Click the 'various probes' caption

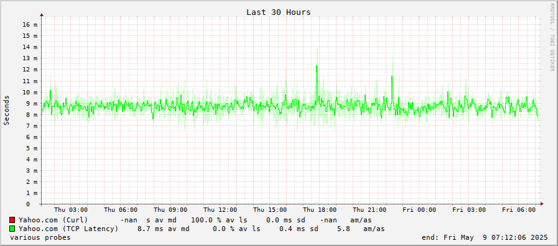click(40, 237)
